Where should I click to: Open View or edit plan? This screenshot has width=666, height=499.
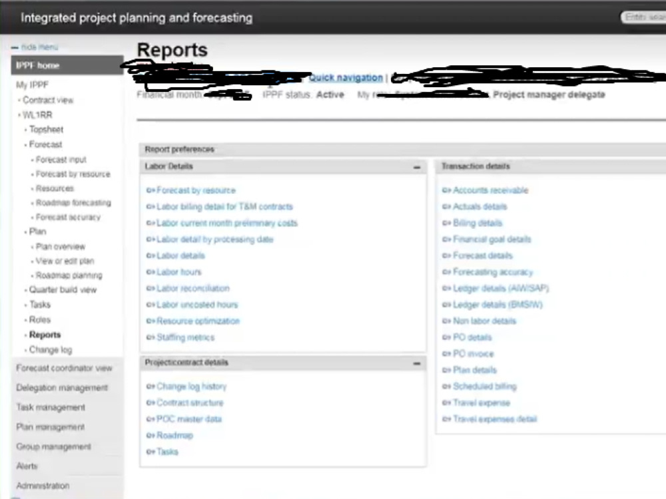65,261
